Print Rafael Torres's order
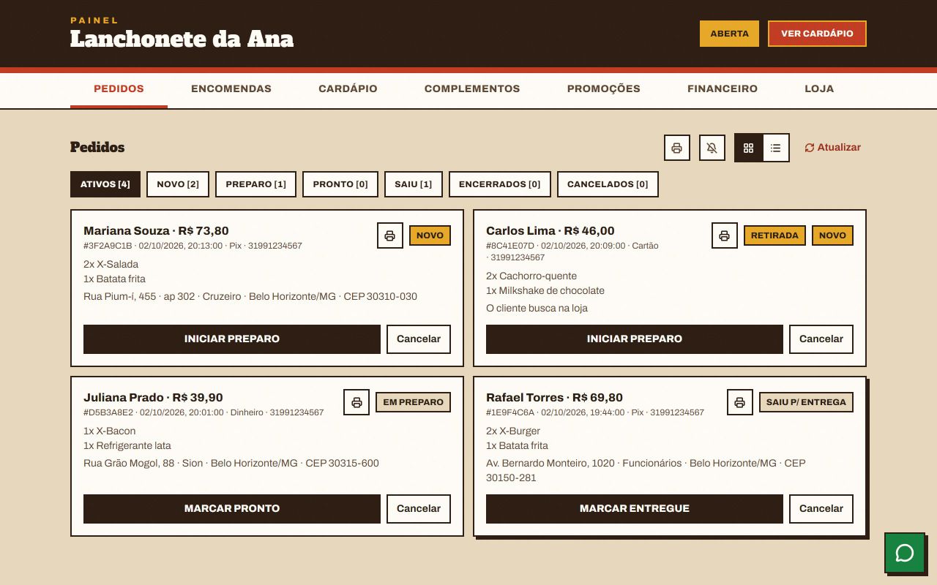Image resolution: width=937 pixels, height=585 pixels. [x=740, y=402]
